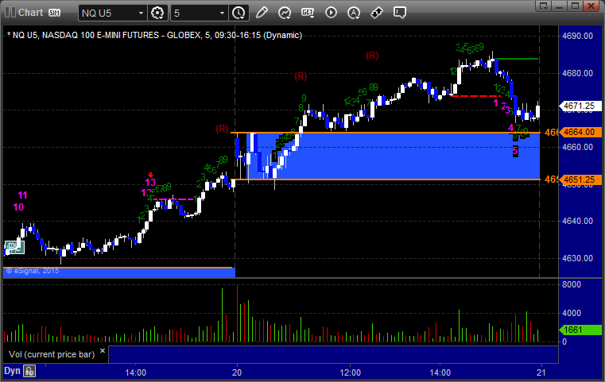
Task: Select the Vol (current price bar) tab
Action: pos(52,354)
